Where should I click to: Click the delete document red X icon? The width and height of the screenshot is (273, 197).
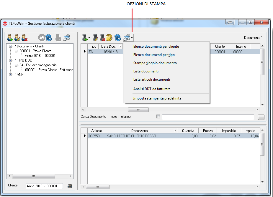pos(102,38)
